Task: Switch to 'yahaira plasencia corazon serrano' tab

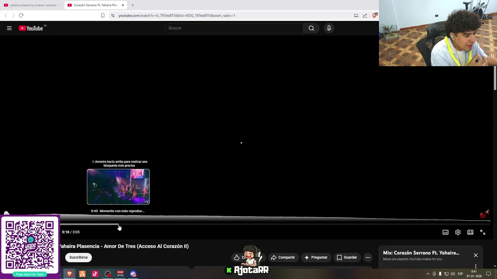Action: [32, 5]
